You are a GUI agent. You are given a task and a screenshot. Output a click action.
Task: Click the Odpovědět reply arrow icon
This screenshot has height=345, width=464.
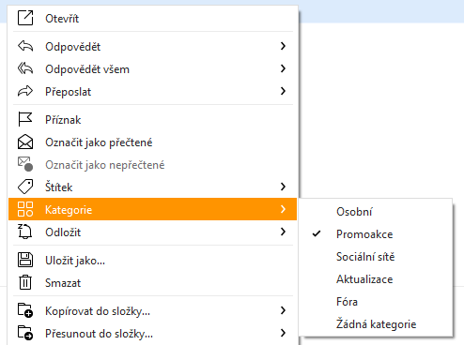[x=25, y=46]
